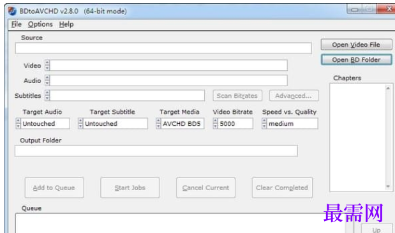Click the Speed vs. Quality medium field
This screenshot has height=233, width=395.
point(292,123)
